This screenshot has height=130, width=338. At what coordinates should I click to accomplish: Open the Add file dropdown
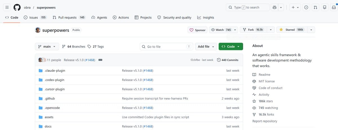click(206, 47)
